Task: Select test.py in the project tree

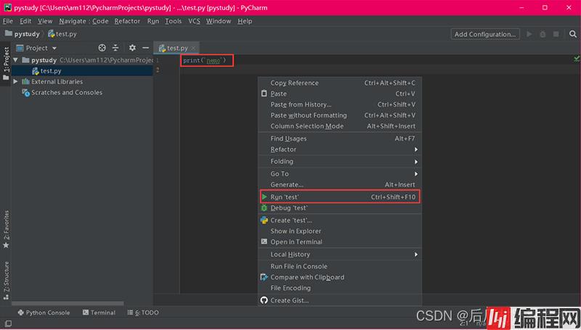Action: coord(50,71)
